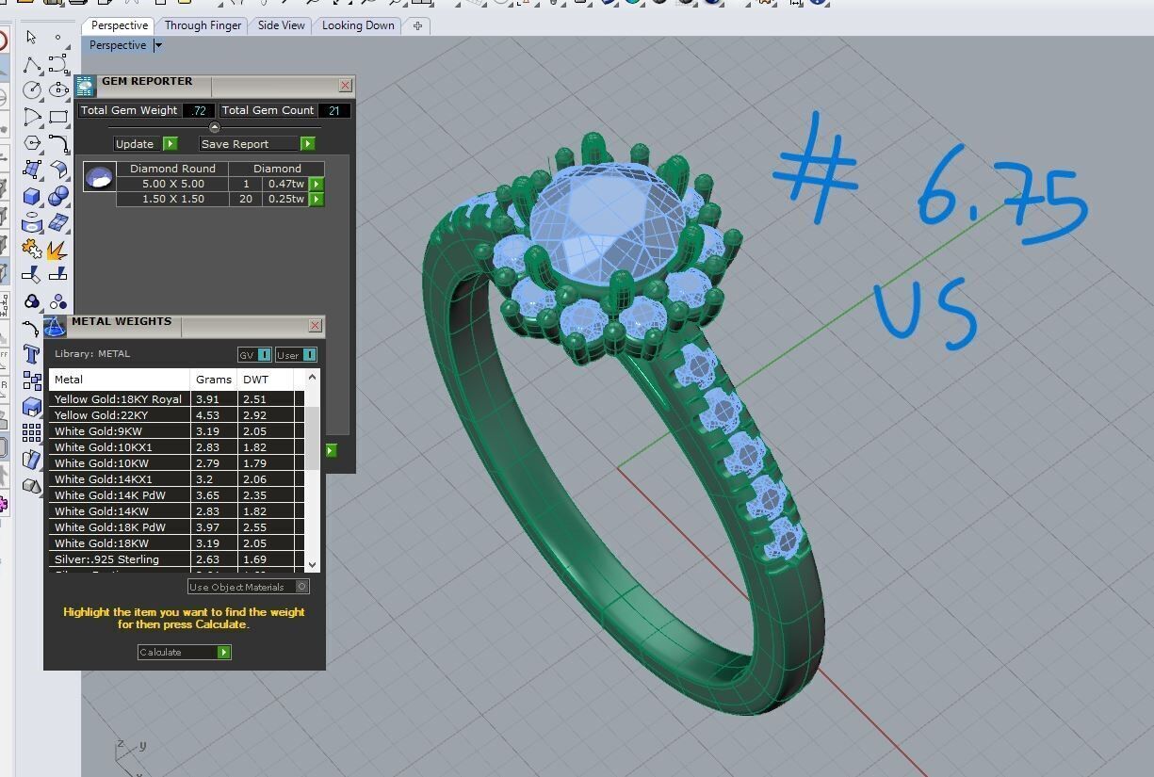
Task: Select the White Gold:14KW row
Action: click(x=176, y=511)
